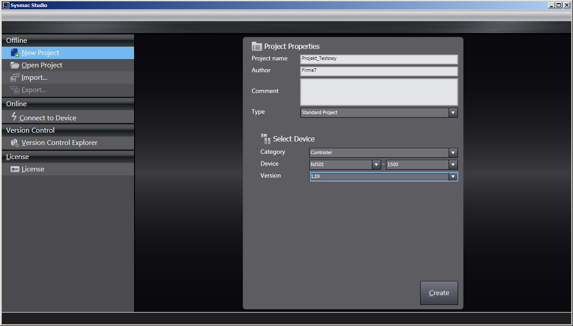Click inside the Comment text box
Image resolution: width=573 pixels, height=326 pixels.
point(378,92)
